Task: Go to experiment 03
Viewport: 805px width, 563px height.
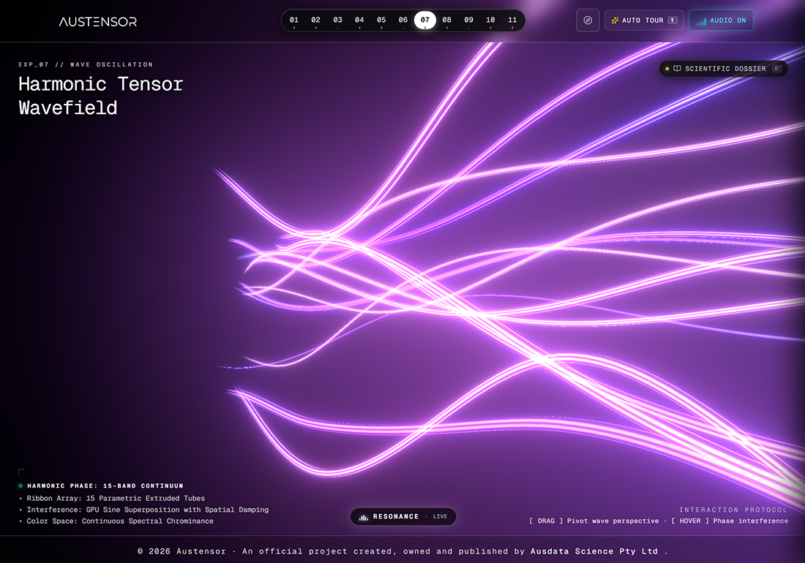Action: click(x=337, y=20)
